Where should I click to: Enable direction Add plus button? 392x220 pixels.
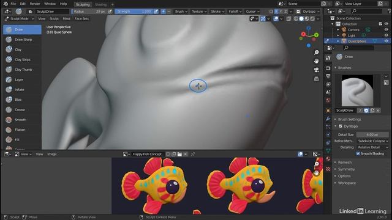click(x=163, y=12)
